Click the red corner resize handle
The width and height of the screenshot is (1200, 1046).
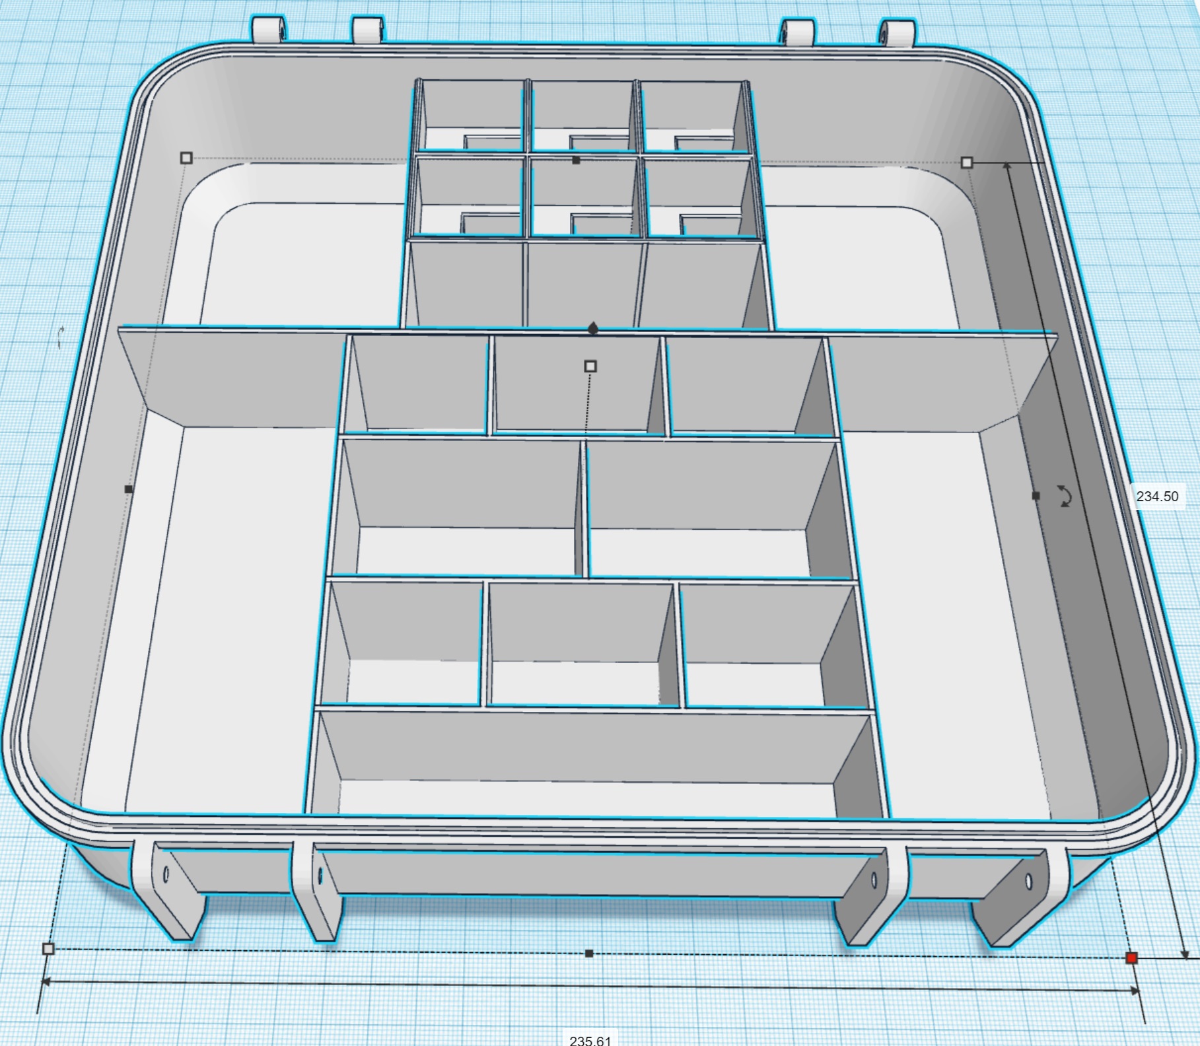pyautogui.click(x=1131, y=958)
